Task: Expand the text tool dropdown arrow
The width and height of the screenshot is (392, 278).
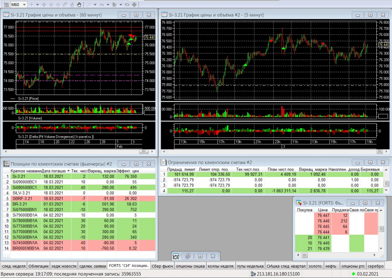Action: tap(108, 5)
